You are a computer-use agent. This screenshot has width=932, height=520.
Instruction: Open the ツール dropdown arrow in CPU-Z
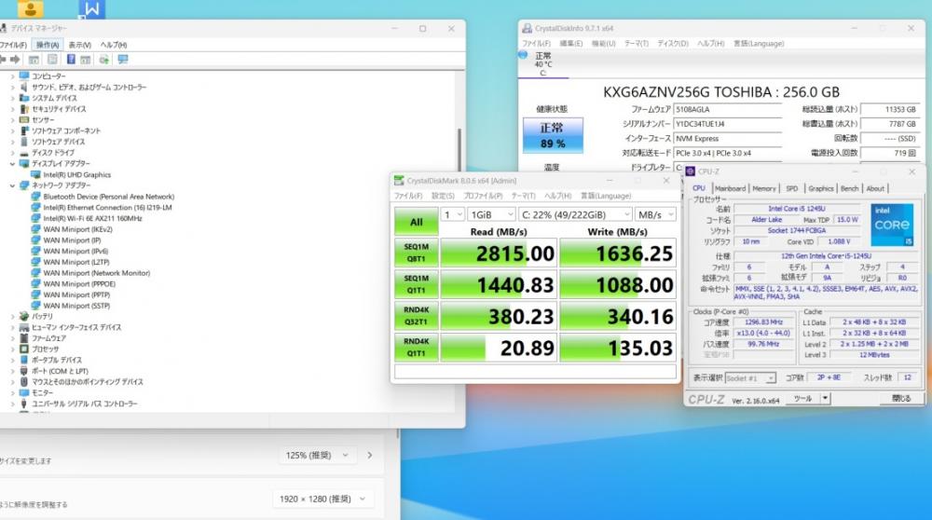coord(826,399)
